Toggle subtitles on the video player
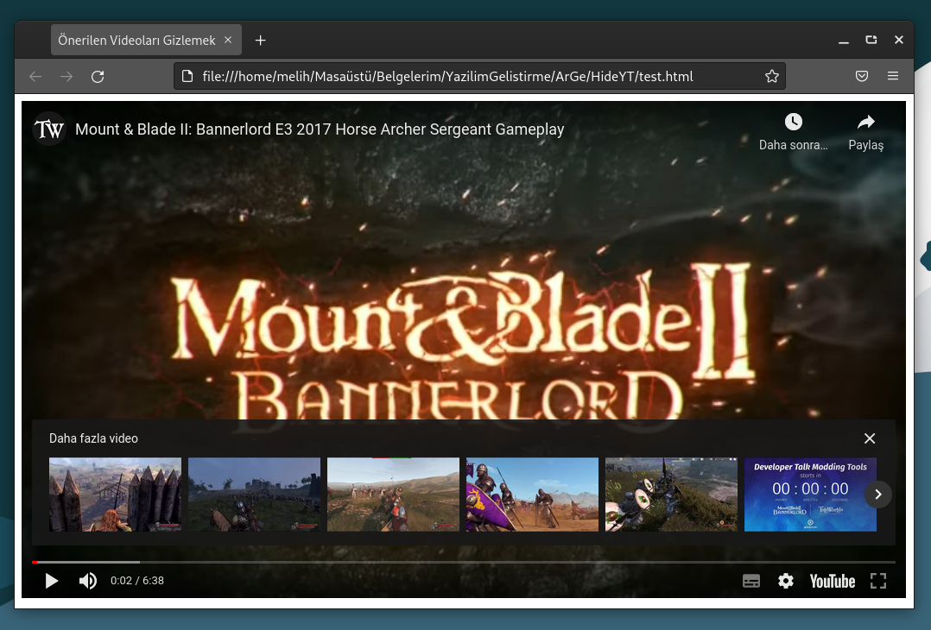 click(751, 582)
